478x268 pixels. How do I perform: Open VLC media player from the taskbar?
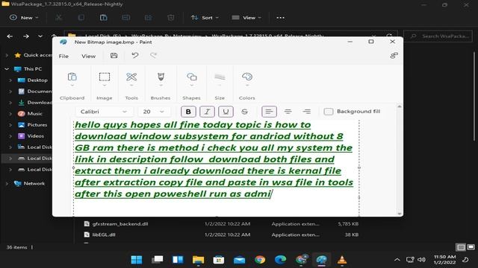[342, 260]
